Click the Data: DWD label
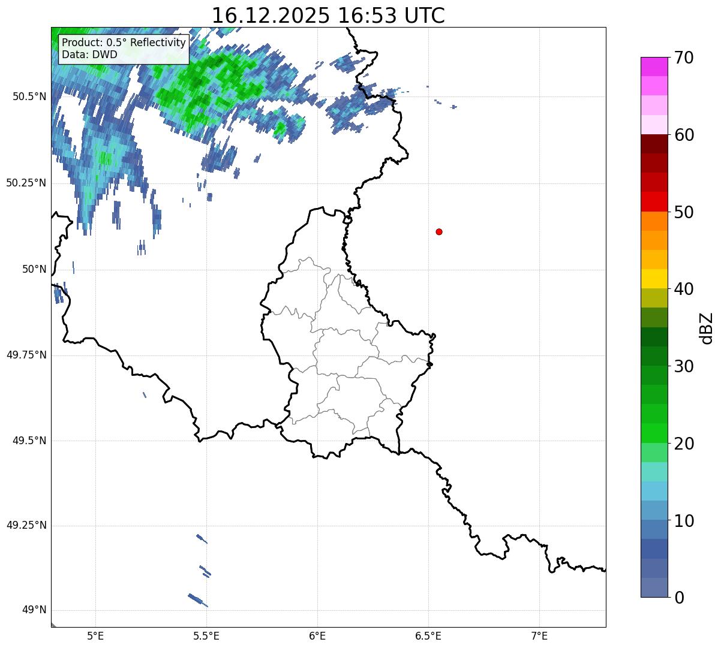Screen dimensions: 721x648 pos(89,55)
